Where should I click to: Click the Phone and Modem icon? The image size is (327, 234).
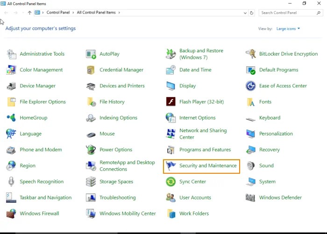click(x=11, y=150)
